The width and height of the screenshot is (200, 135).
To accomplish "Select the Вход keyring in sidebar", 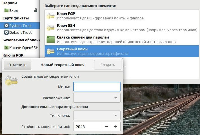I will click(20, 10).
